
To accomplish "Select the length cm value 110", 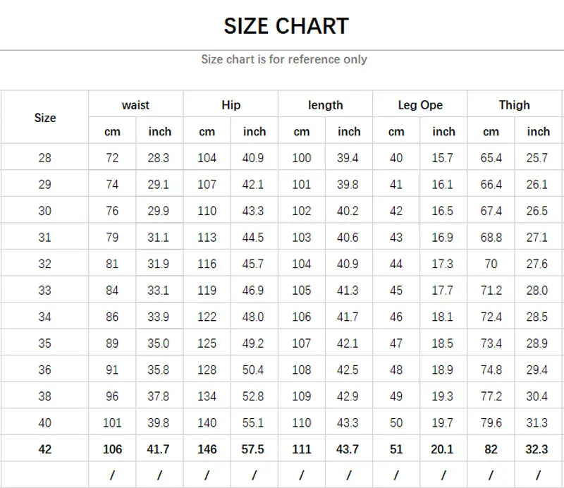I will pyautogui.click(x=302, y=422).
